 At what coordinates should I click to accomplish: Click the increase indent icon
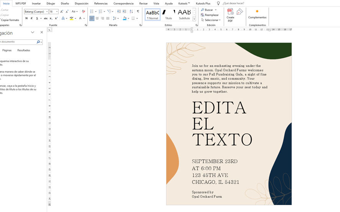point(124,12)
